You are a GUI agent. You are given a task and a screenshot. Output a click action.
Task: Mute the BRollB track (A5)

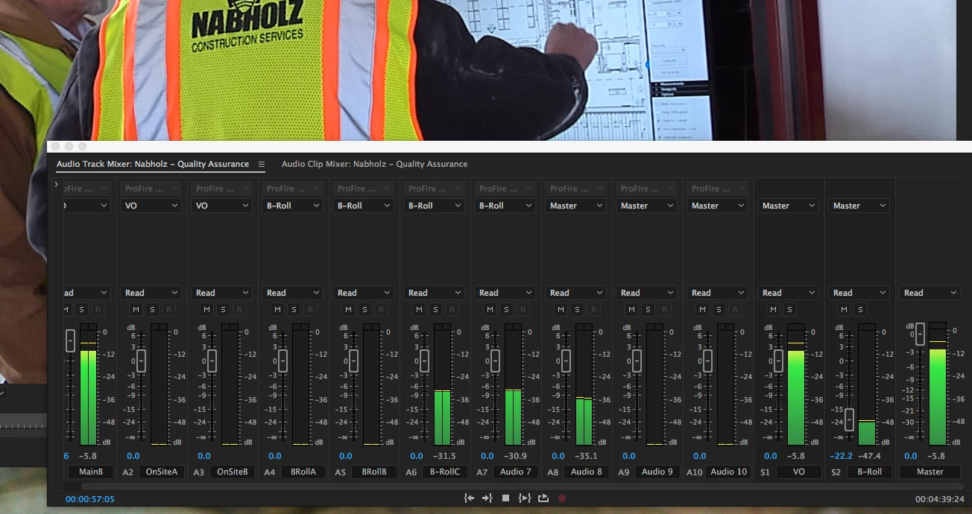[x=348, y=310]
